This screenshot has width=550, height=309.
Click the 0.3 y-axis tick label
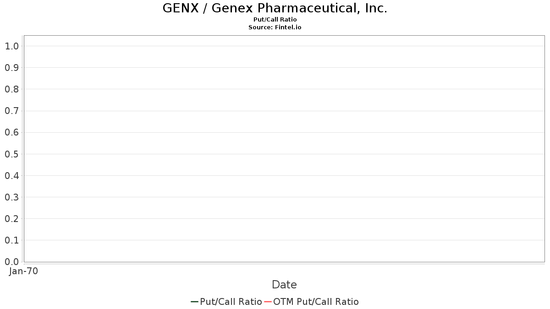point(11,197)
